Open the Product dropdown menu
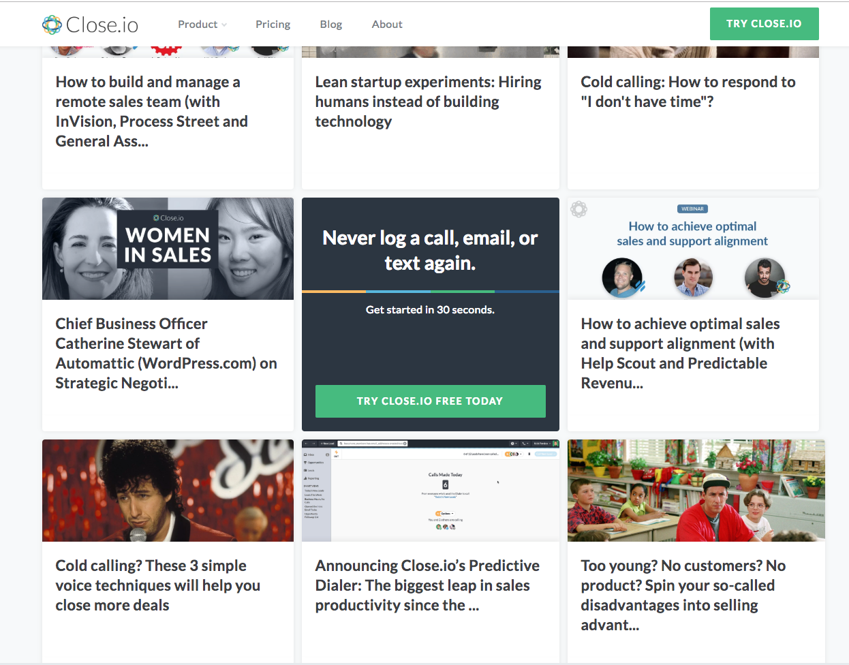Viewport: 849px width, 665px height. [x=202, y=25]
